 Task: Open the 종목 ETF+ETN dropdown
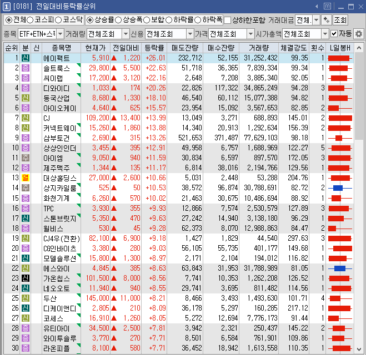(x=60, y=34)
